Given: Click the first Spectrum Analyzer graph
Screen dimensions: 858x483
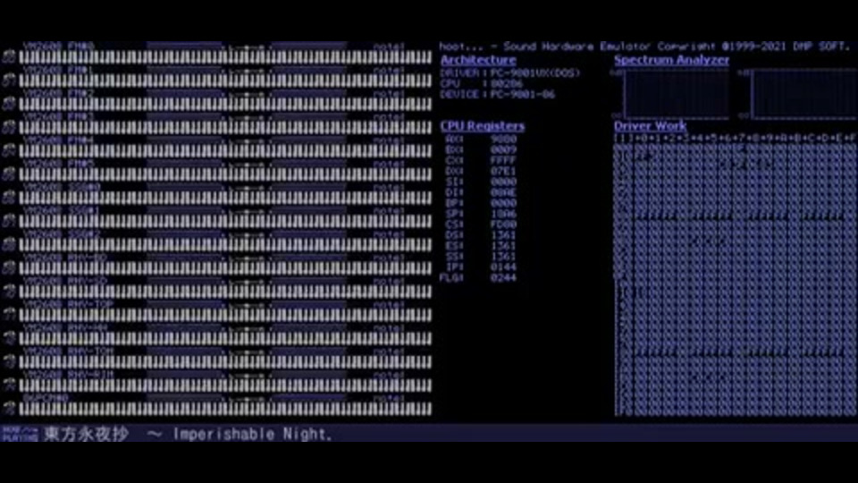Looking at the screenshot, I should [677, 94].
